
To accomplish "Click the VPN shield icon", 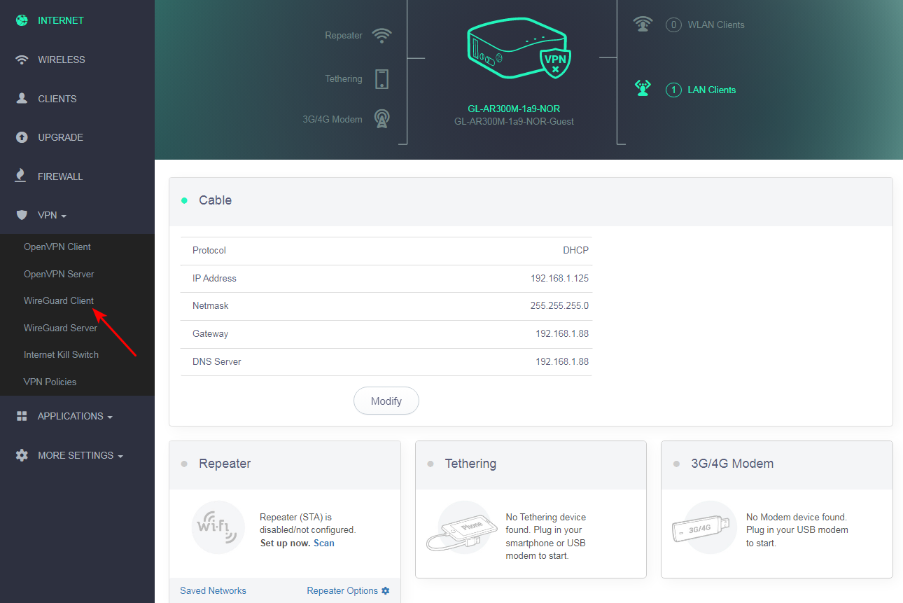I will [x=21, y=215].
